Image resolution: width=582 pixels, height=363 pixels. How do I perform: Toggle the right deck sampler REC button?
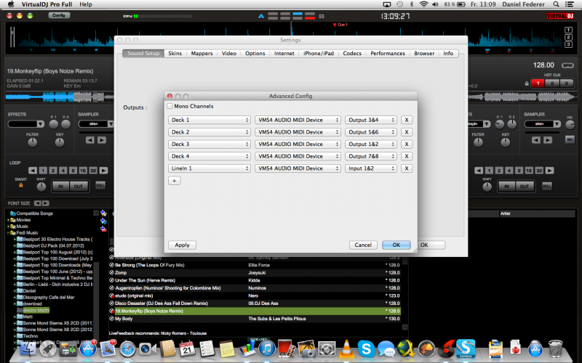pos(570,139)
